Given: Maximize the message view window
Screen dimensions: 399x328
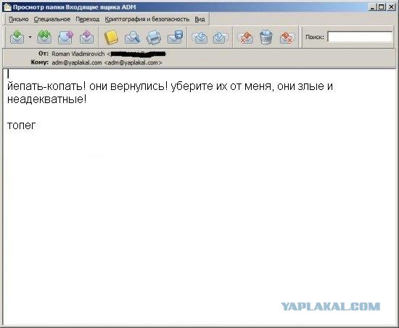Looking at the screenshot, I should (x=381, y=7).
